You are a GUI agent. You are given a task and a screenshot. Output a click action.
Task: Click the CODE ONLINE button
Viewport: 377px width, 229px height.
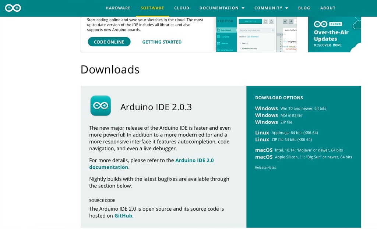[109, 42]
